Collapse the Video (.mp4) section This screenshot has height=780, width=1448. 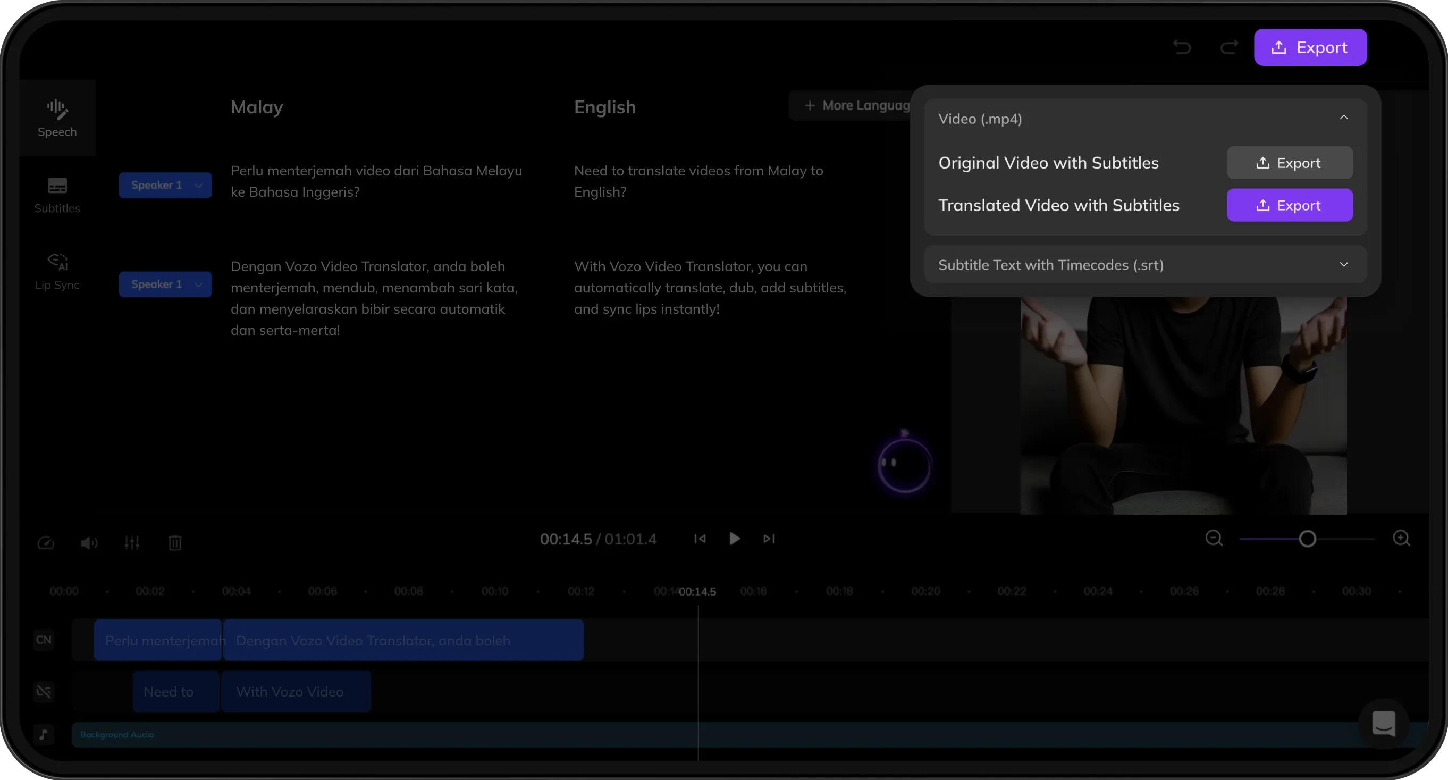tap(1343, 118)
